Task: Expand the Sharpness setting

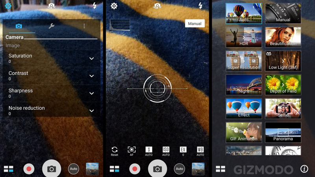Action: tap(52, 93)
